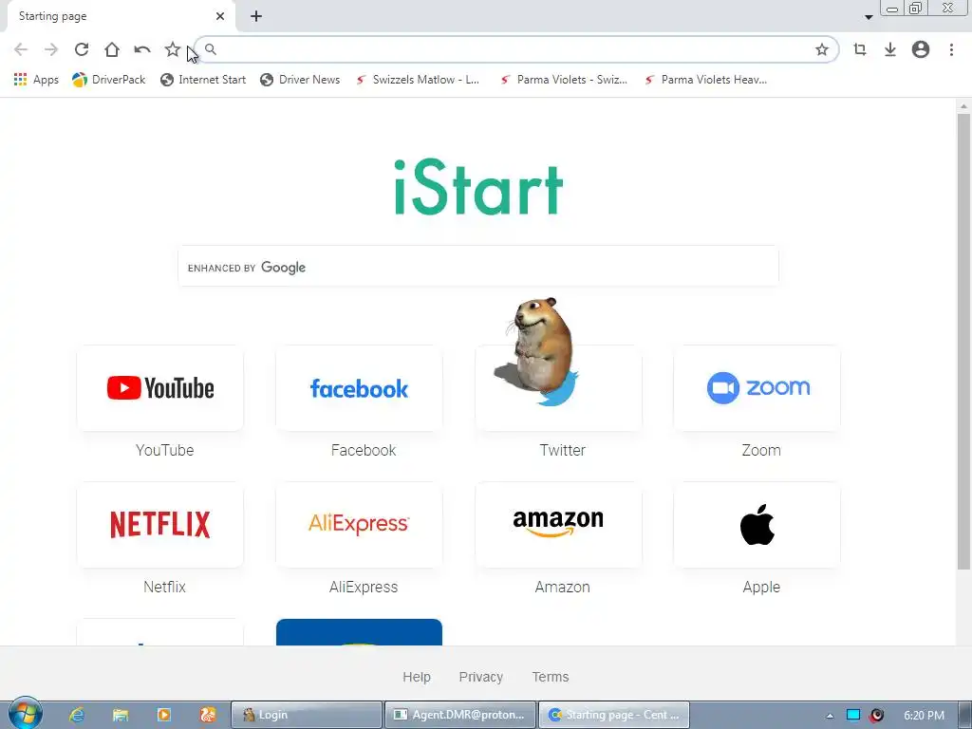Restore the recently closed tab
This screenshot has width=972, height=729.
coord(142,49)
